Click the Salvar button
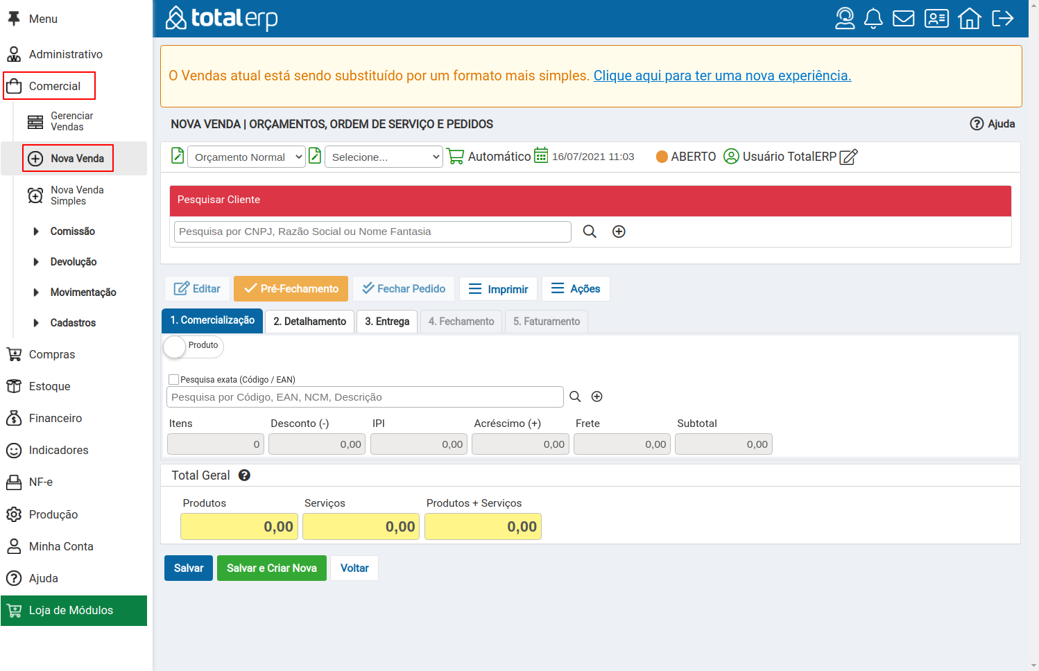Screen dimensions: 1039x671 click(x=189, y=568)
